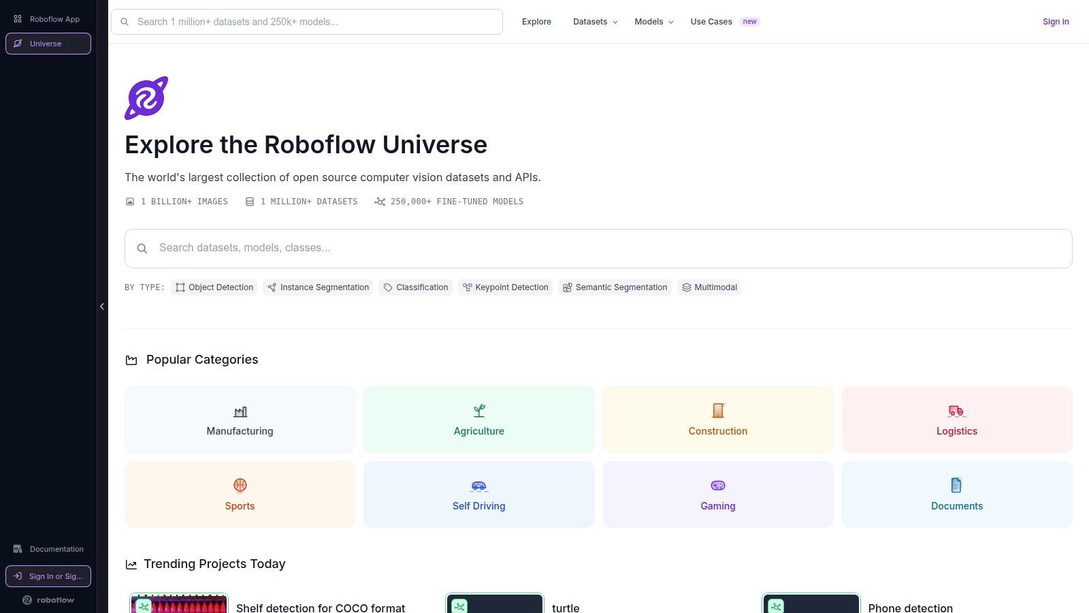Click the Sign In or Sign Up sidebar button
Image resolution: width=1089 pixels, height=613 pixels.
click(x=48, y=576)
